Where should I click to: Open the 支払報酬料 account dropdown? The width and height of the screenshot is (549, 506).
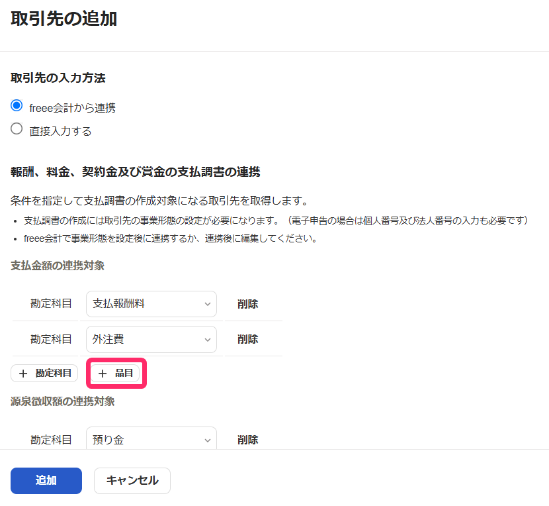point(151,304)
